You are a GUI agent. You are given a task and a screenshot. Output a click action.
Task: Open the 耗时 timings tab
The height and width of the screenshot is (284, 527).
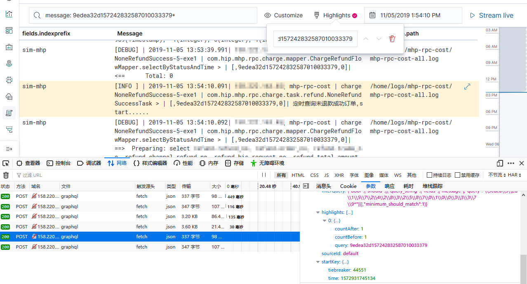(x=409, y=186)
